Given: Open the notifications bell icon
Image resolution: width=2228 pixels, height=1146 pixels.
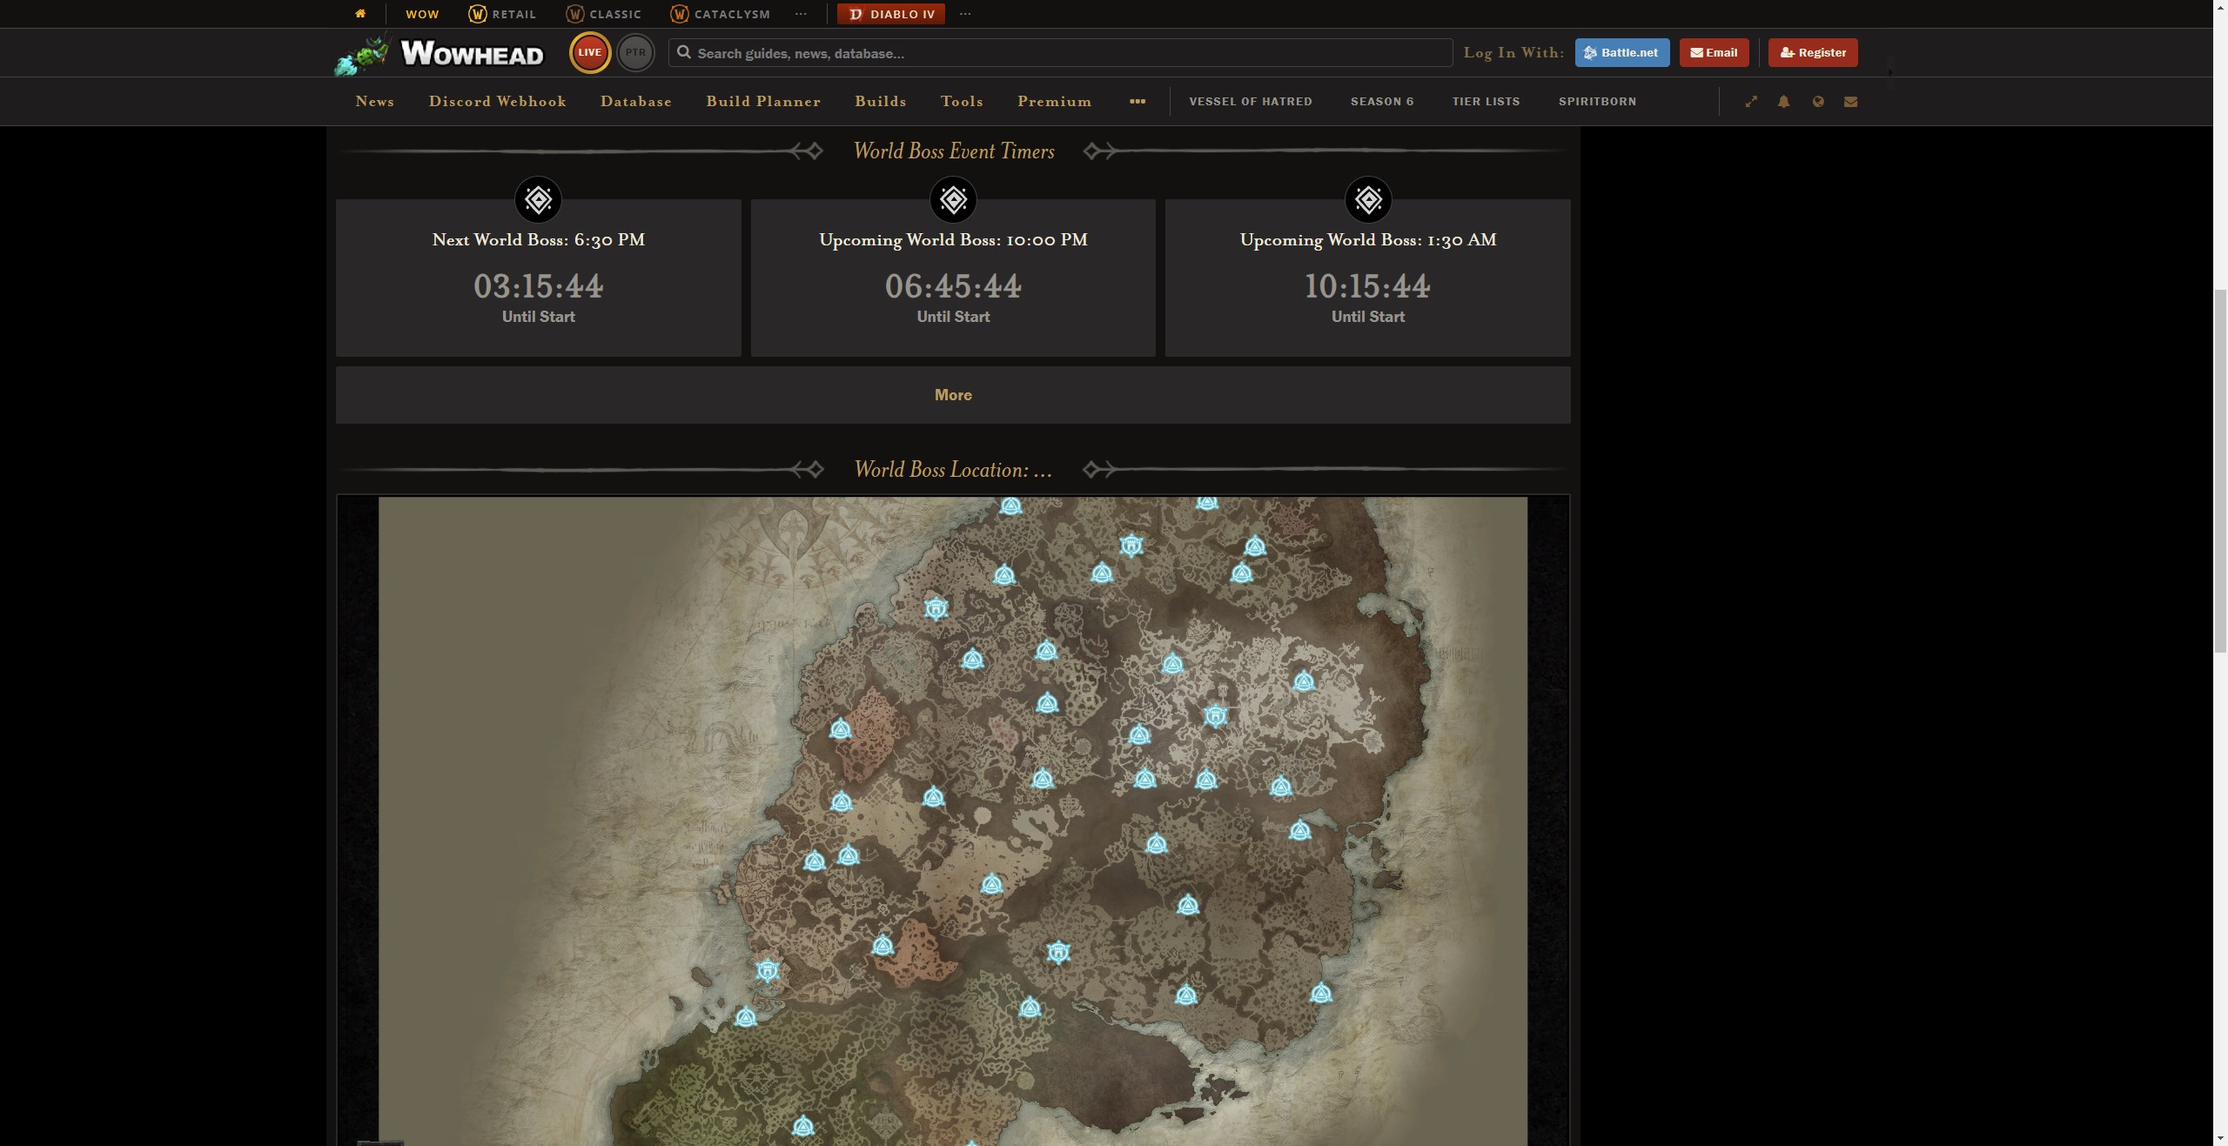Looking at the screenshot, I should pos(1782,102).
